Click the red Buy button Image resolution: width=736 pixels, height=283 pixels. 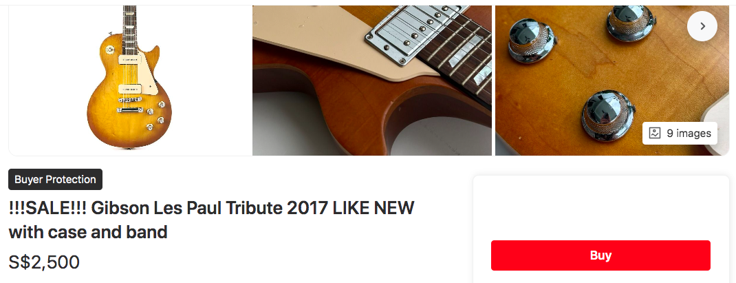[600, 255]
